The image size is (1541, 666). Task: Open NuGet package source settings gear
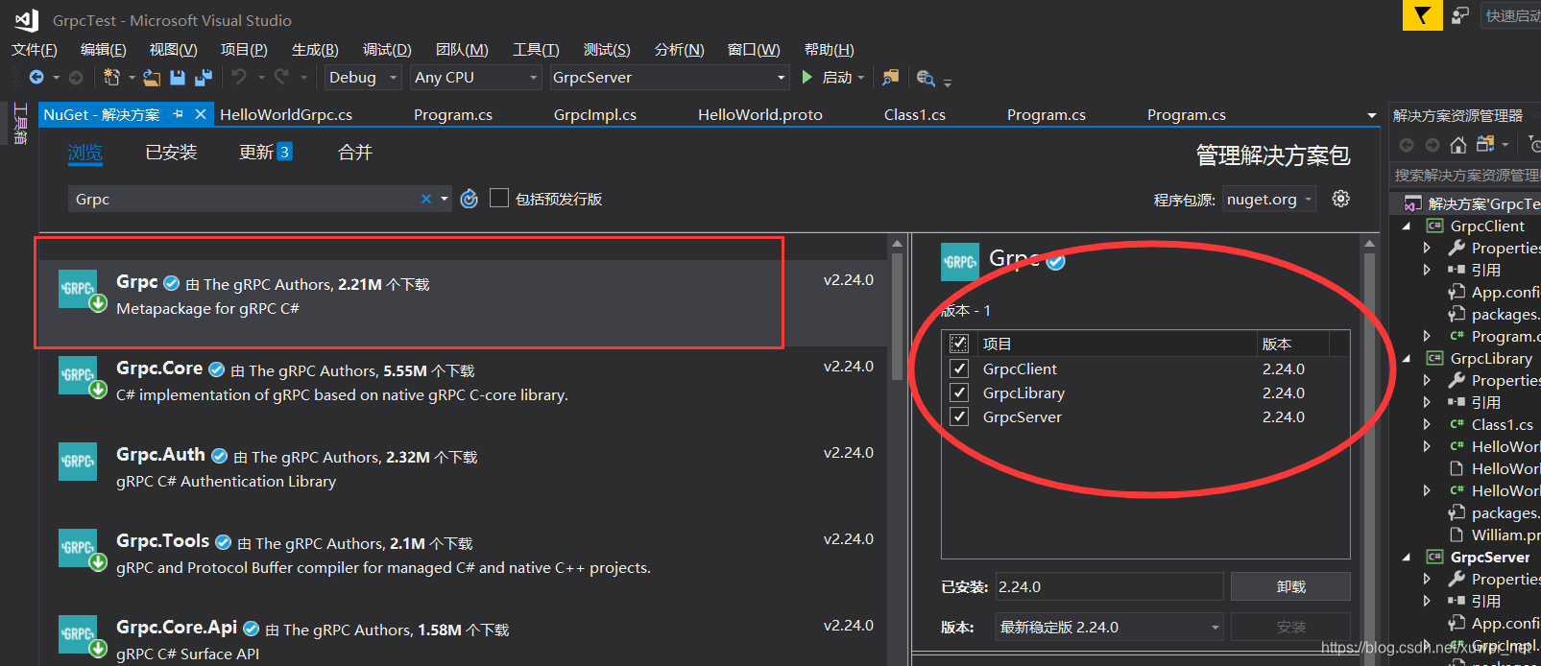pyautogui.click(x=1341, y=199)
